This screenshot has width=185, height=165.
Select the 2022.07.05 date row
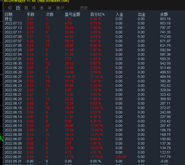point(13,50)
